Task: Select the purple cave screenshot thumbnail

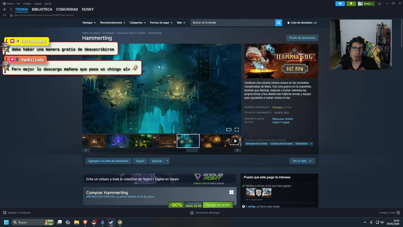Action: 117,141
